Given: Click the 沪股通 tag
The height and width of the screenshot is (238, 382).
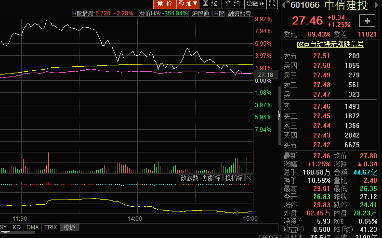Looking at the screenshot, I should tap(200, 13).
